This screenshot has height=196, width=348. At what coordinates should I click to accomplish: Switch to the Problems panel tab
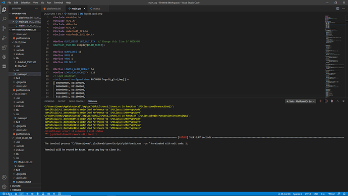49,102
